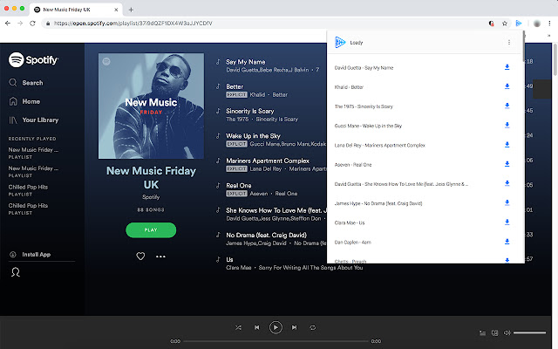This screenshot has width=558, height=349.
Task: Open the play queue icon
Action: click(482, 333)
